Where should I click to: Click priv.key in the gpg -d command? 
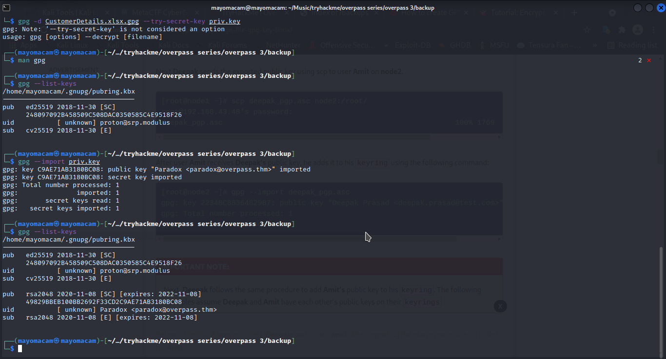click(225, 21)
